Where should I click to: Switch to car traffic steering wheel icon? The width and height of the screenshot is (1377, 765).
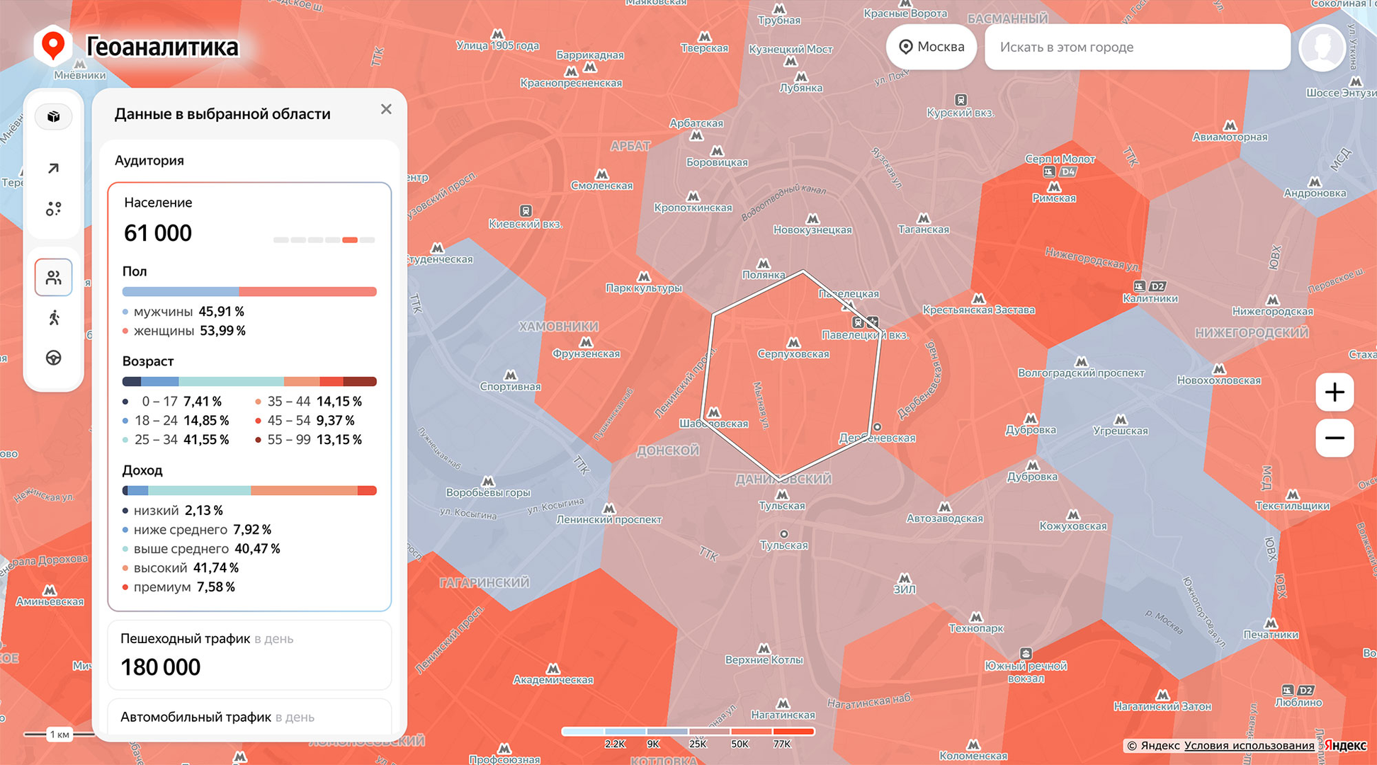coord(54,358)
